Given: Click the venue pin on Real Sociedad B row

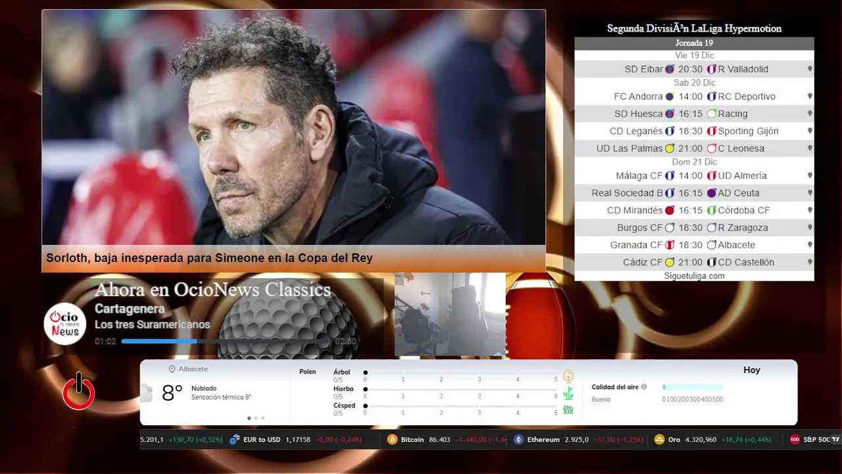Looking at the screenshot, I should coord(810,194).
